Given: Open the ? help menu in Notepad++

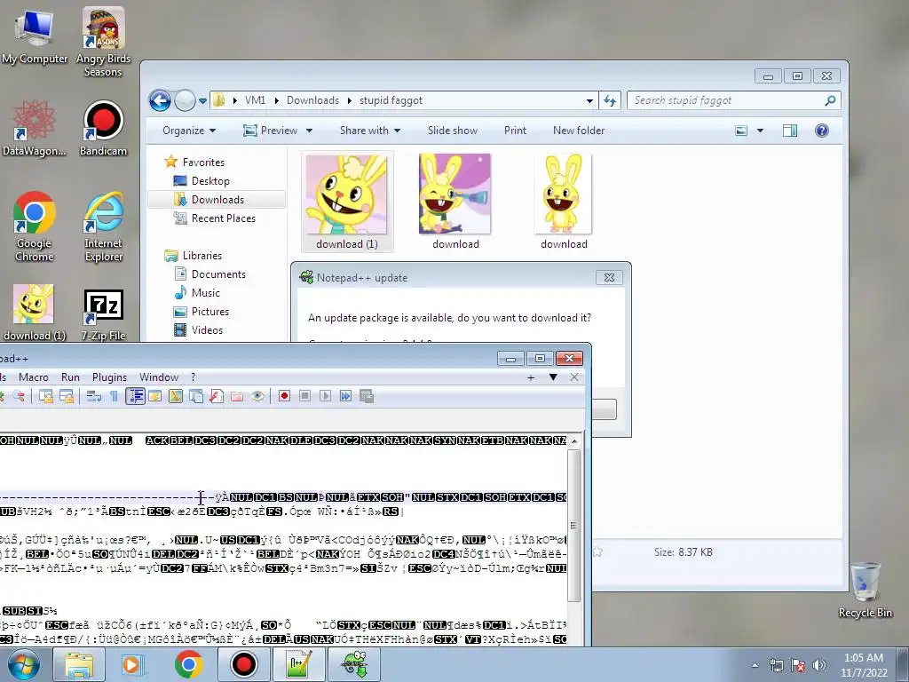Looking at the screenshot, I should [x=193, y=377].
